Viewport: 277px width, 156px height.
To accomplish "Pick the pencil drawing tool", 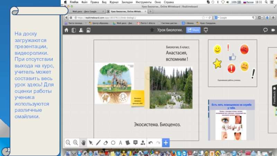I will click(x=98, y=142).
